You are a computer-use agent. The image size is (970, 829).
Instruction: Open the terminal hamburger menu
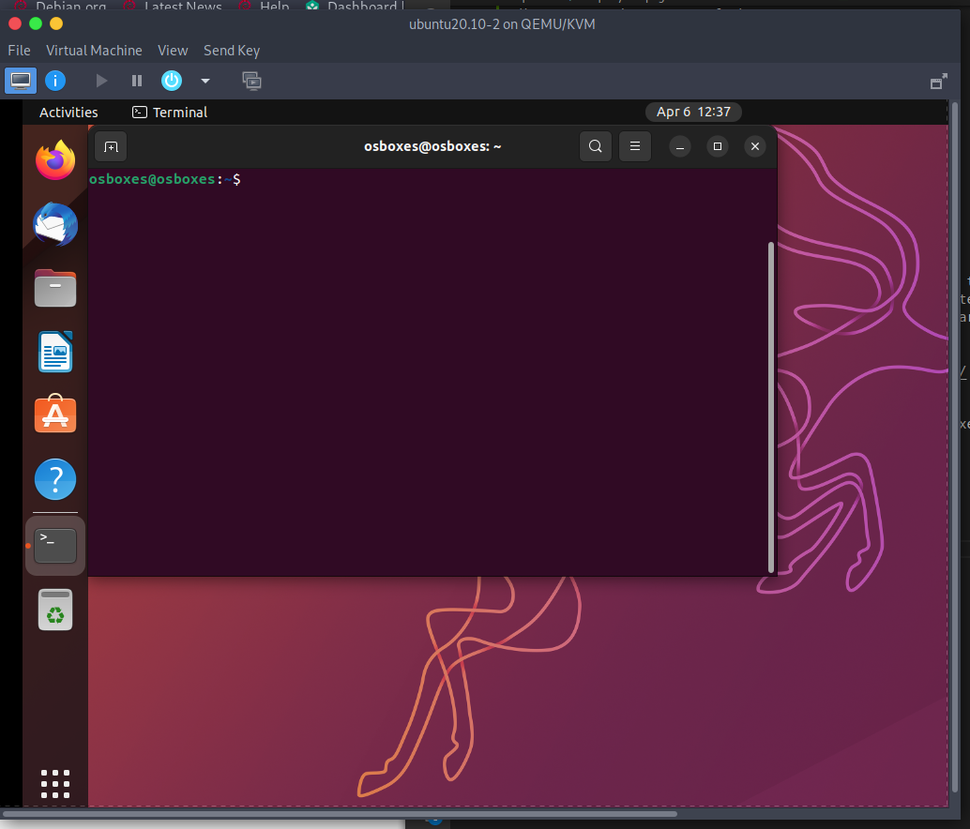tap(635, 146)
